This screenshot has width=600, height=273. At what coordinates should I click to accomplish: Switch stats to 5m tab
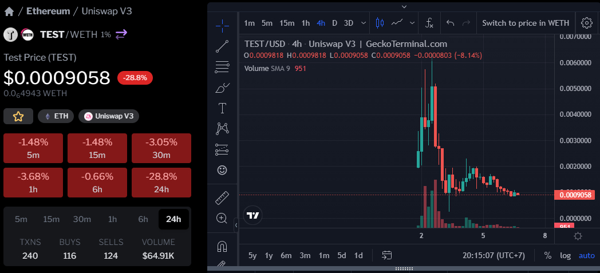tap(21, 219)
